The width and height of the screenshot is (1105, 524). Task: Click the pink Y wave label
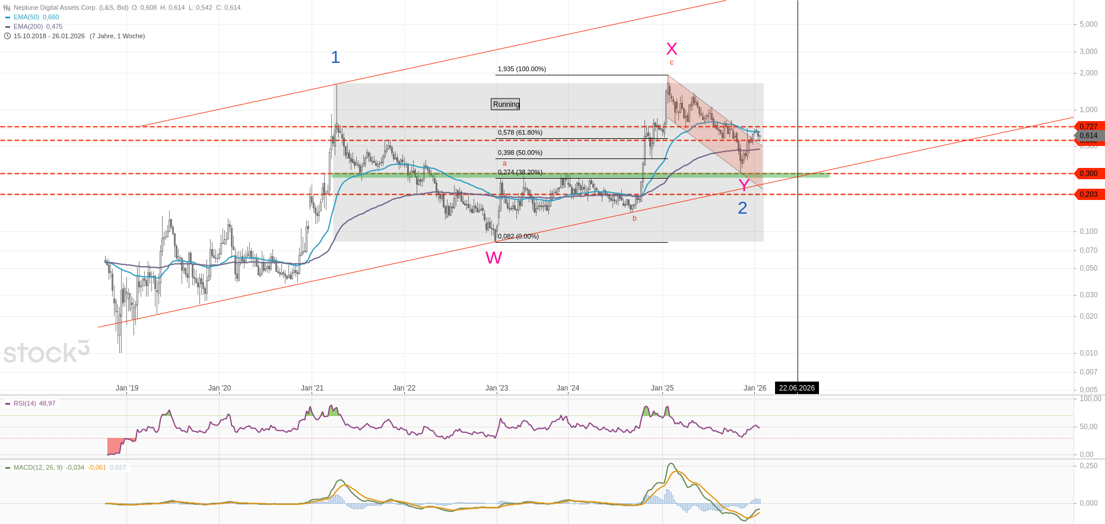(744, 186)
